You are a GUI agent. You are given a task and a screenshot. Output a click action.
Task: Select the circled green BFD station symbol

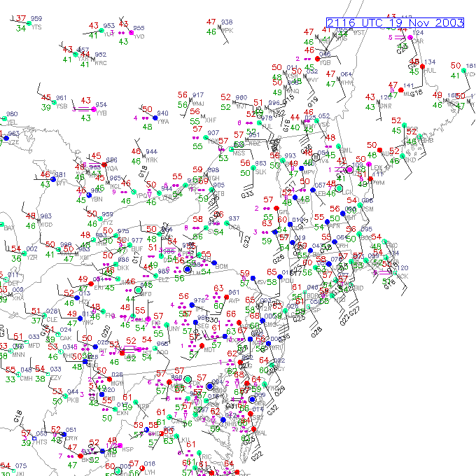click(138, 290)
